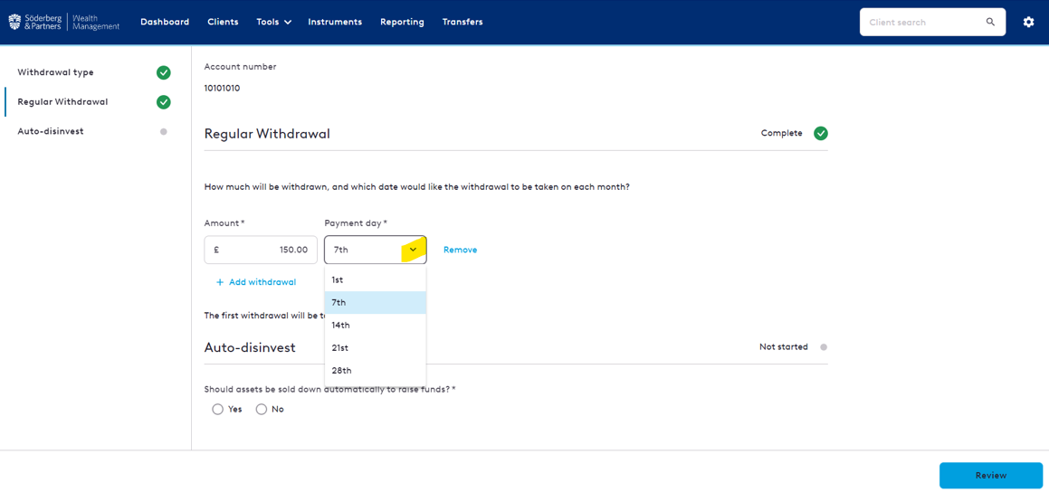
Task: Focus the Client search field
Action: [x=932, y=22]
